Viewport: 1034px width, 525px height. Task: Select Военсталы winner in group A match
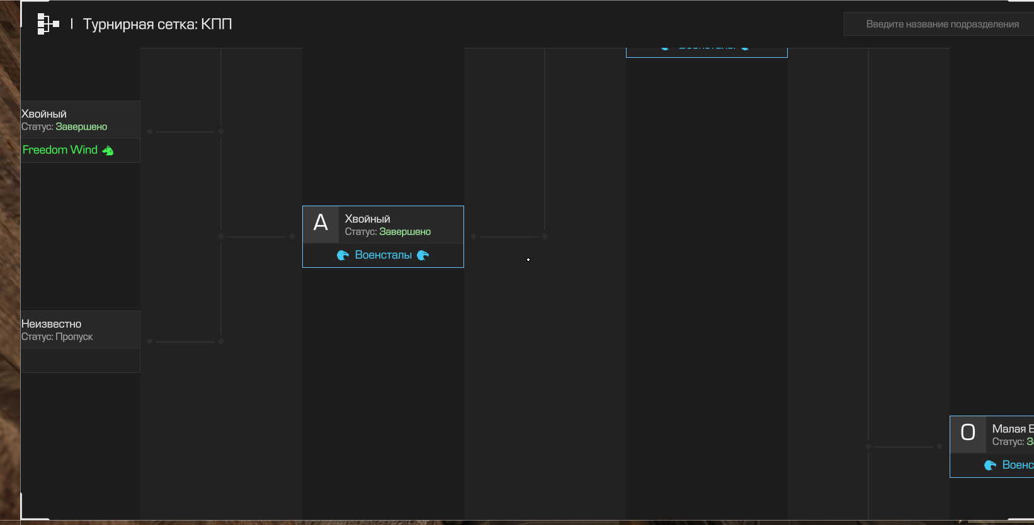(x=383, y=255)
